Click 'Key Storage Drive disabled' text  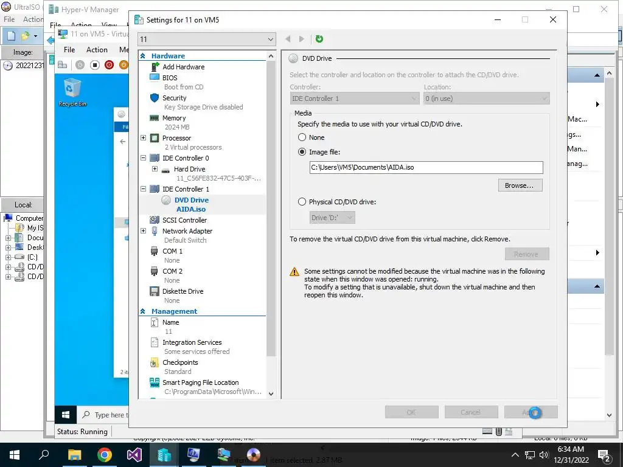pyautogui.click(x=203, y=107)
